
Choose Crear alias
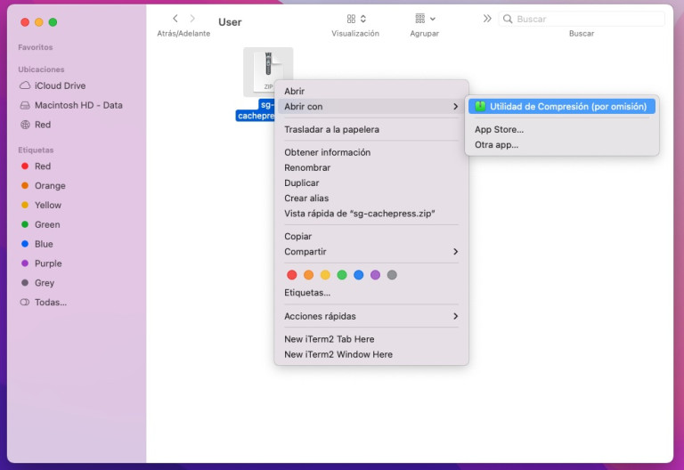[371, 198]
